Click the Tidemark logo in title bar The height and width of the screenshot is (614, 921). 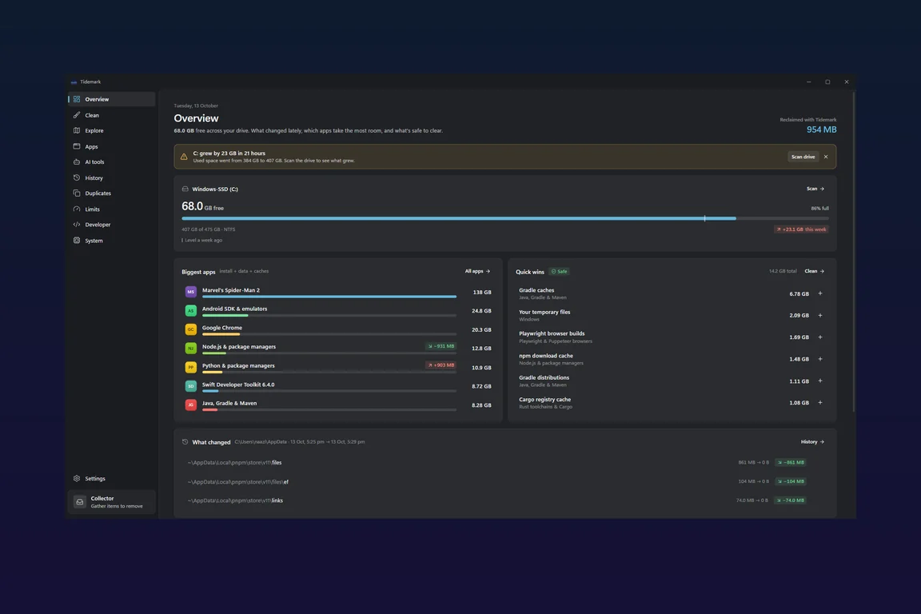(74, 82)
